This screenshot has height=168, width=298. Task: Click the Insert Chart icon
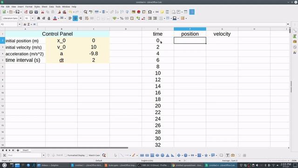[x=139, y=12]
